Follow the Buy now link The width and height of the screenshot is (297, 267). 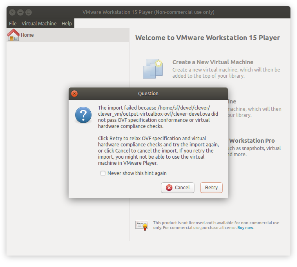pyautogui.click(x=245, y=228)
